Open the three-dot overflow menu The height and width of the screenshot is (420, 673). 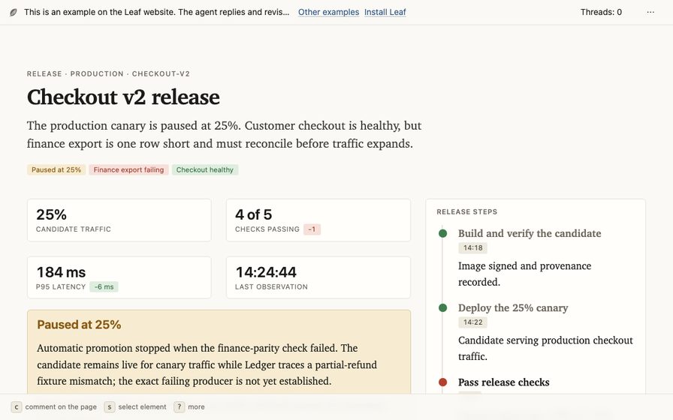650,12
